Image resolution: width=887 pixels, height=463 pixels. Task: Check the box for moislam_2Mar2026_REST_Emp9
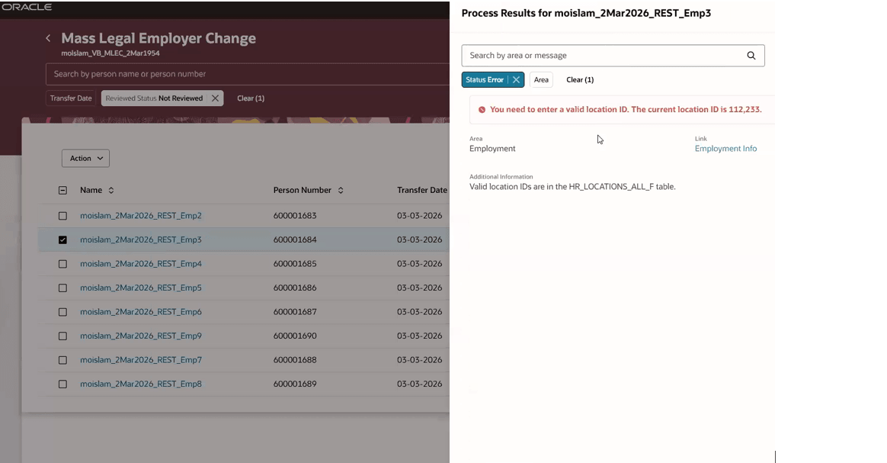pyautogui.click(x=62, y=336)
